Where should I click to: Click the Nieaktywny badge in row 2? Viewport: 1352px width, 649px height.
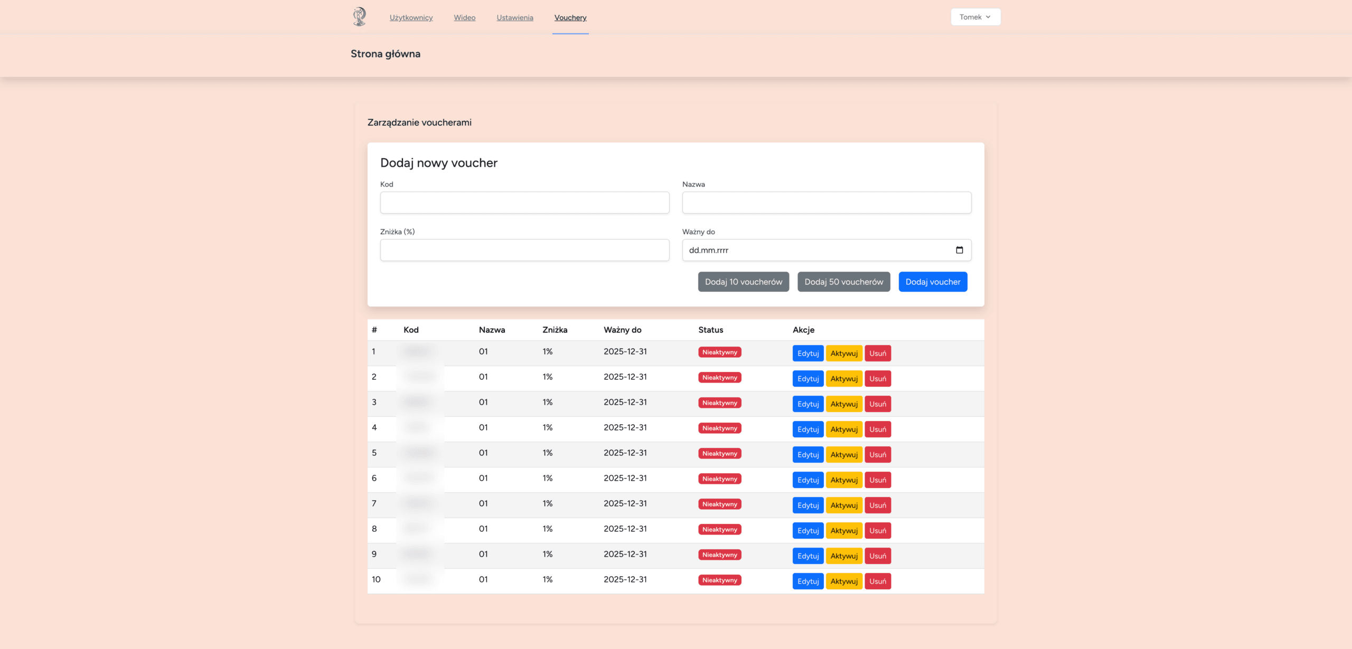click(x=719, y=378)
